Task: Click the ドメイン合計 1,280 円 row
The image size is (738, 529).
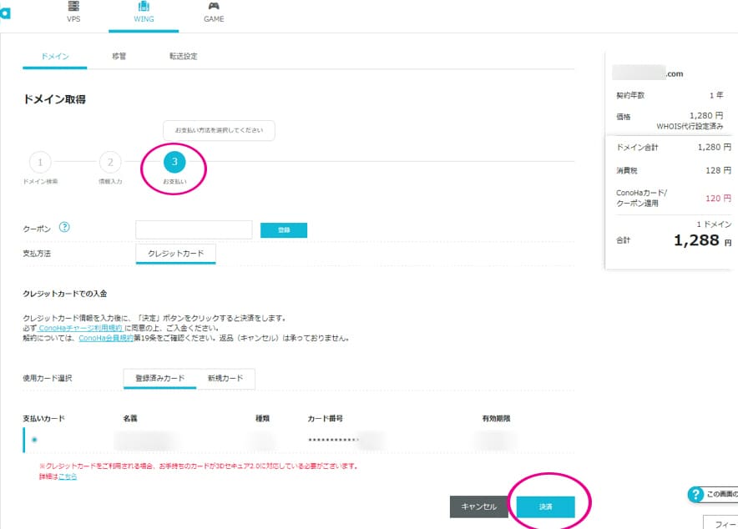Action: coord(674,147)
